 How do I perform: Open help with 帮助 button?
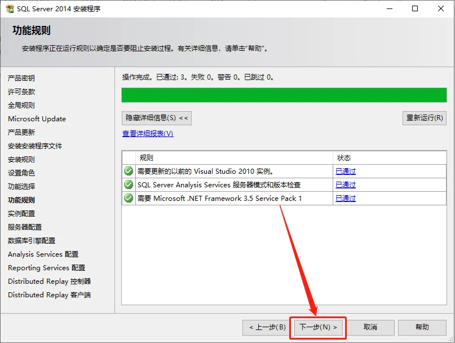click(x=422, y=327)
